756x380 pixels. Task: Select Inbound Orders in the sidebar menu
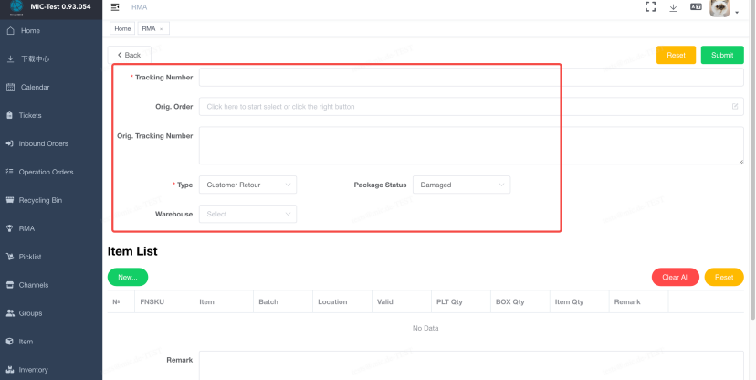tap(43, 143)
